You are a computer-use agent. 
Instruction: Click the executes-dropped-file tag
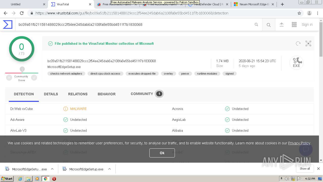click(x=142, y=74)
